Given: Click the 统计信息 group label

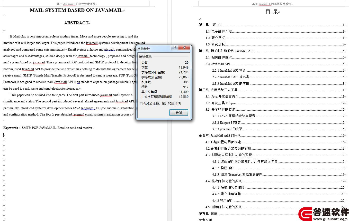Looking at the screenshot, I should click(146, 56).
